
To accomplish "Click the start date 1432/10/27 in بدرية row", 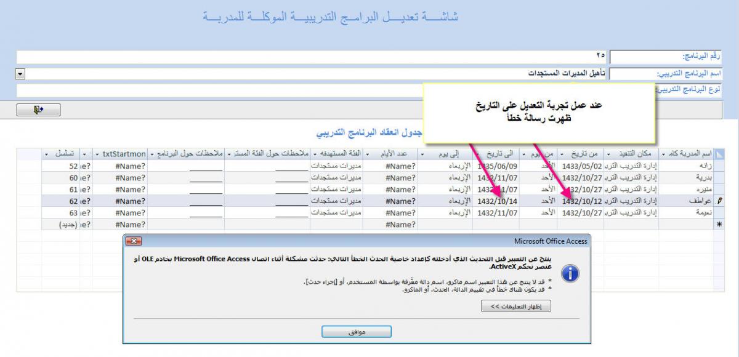I will (582, 177).
